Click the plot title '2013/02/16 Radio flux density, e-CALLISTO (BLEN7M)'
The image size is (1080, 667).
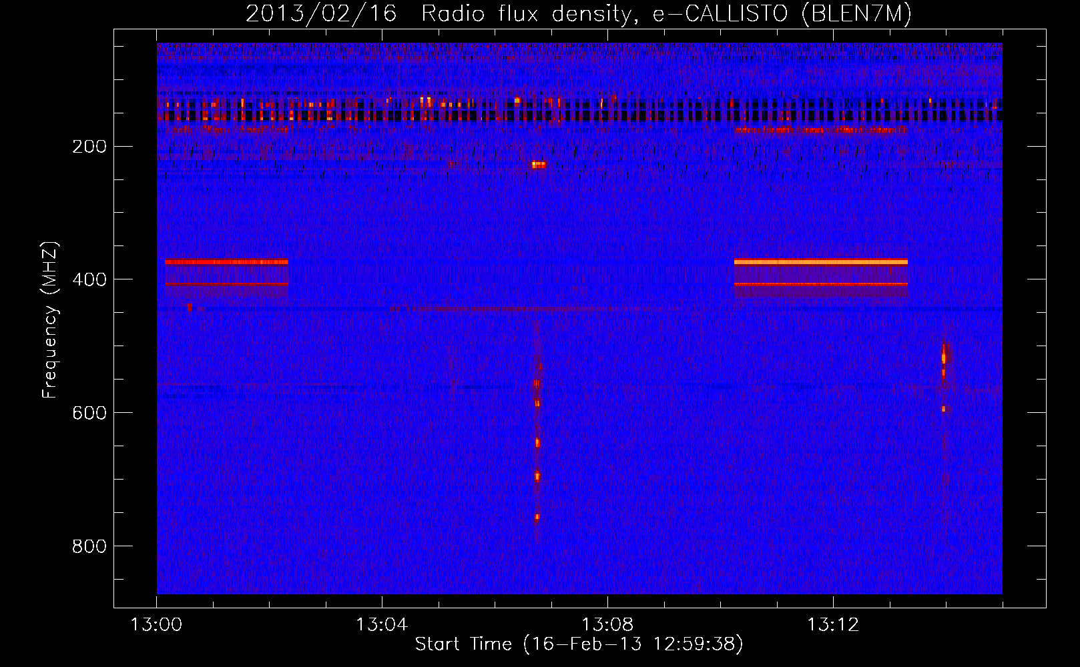[578, 13]
